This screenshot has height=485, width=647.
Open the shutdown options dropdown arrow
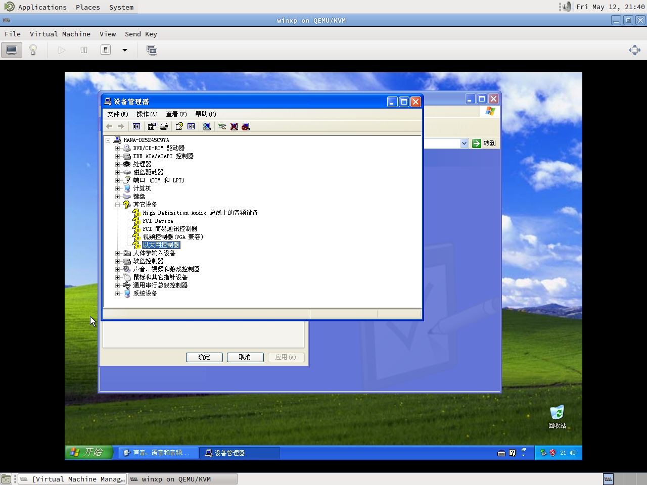pyautogui.click(x=125, y=50)
